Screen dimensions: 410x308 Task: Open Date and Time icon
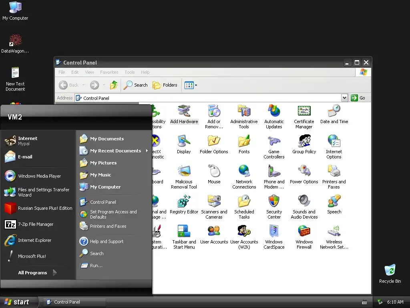pos(334,114)
